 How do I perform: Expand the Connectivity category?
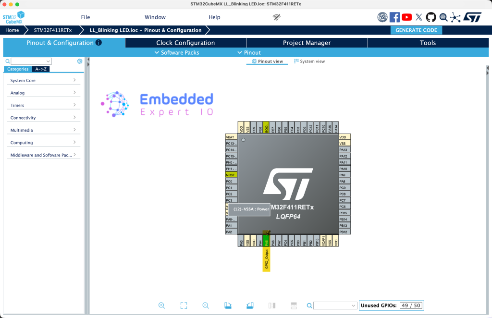pos(43,118)
